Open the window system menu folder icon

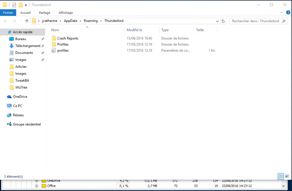coord(5,5)
